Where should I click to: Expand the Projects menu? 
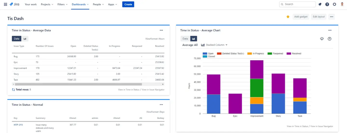pos(47,4)
